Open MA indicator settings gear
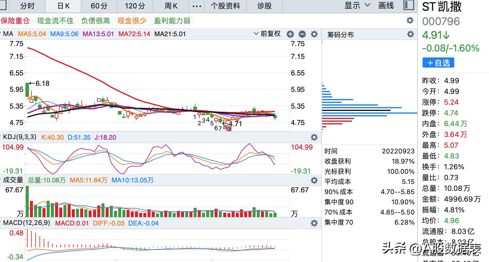The image size is (489, 262). (314, 34)
